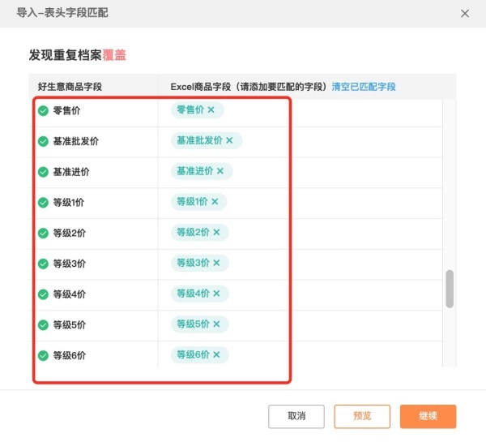This screenshot has width=486, height=442.
Task: Remove the 等级5价 matched field tag
Action: pyautogui.click(x=216, y=324)
